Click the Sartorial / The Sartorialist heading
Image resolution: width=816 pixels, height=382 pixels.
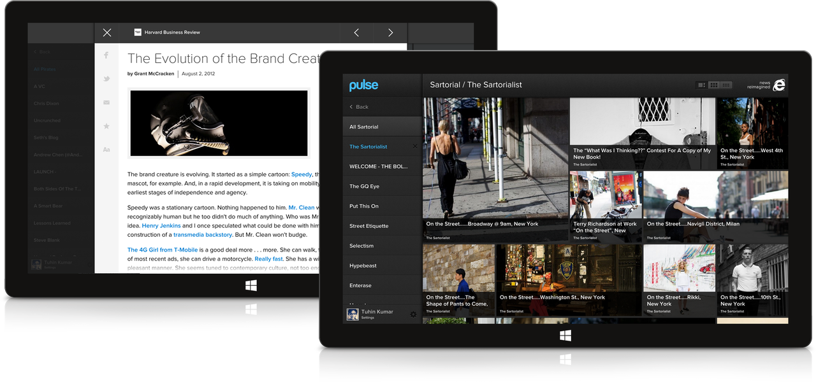click(x=476, y=85)
